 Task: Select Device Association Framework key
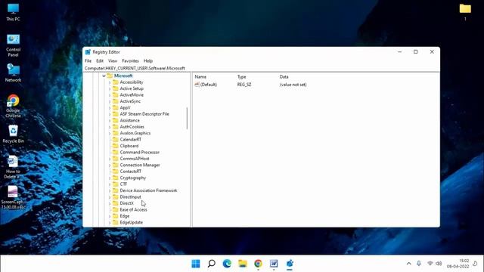[148, 190]
